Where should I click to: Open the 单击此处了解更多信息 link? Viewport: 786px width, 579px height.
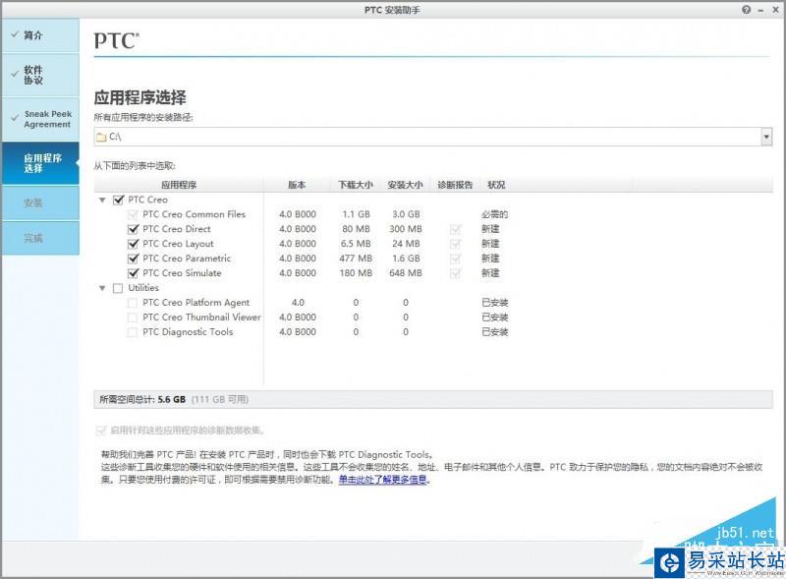click(384, 480)
